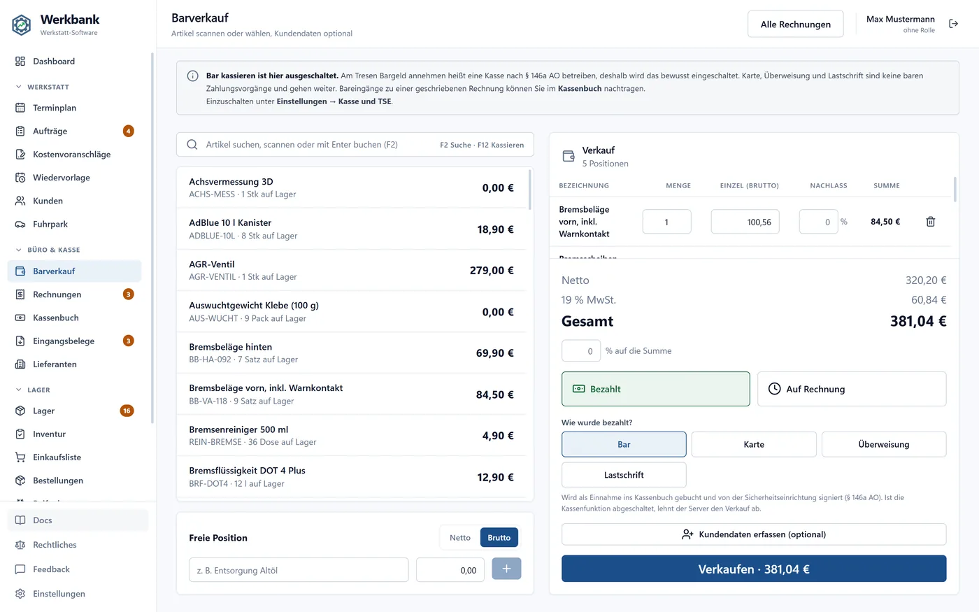
Task: Open Lager box icon in sidebar
Action: click(20, 411)
